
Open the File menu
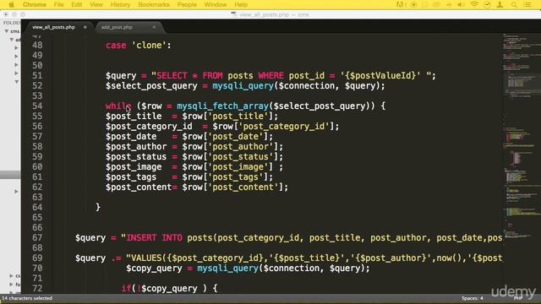(58, 4)
